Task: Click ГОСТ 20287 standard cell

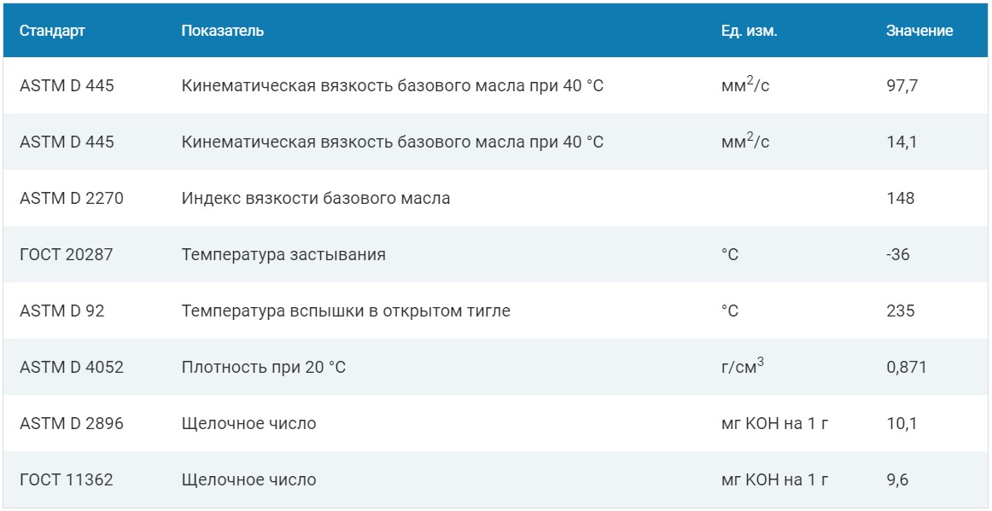Action: (x=67, y=255)
